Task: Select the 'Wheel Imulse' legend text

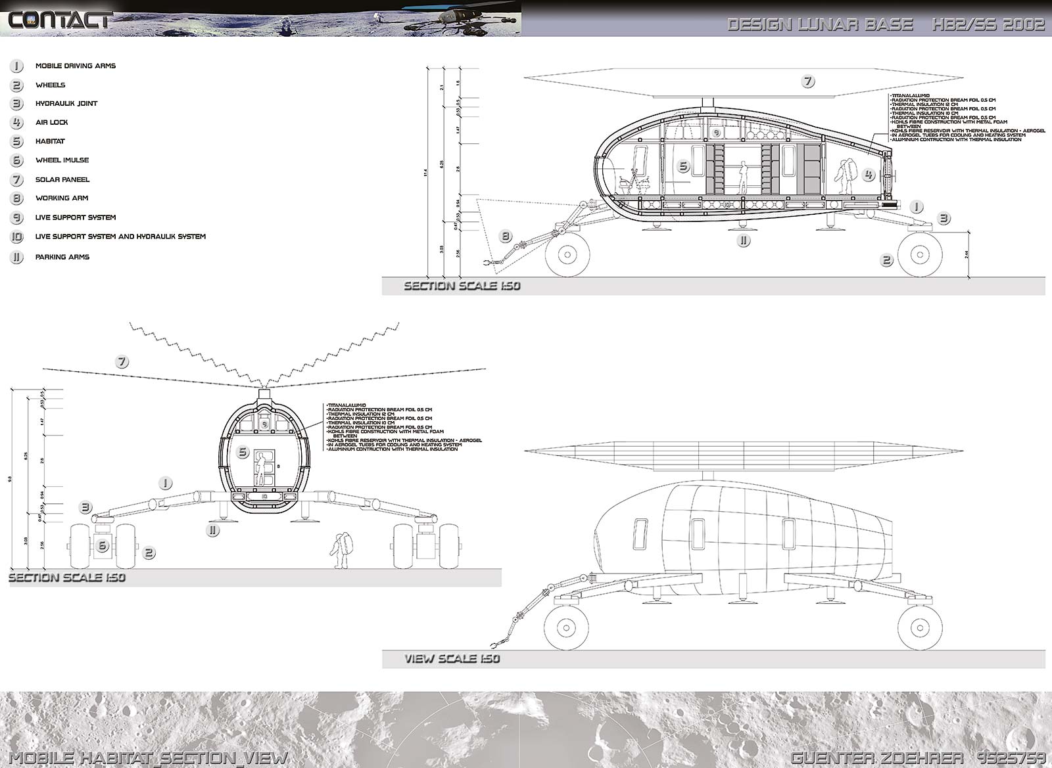Action: (x=62, y=160)
